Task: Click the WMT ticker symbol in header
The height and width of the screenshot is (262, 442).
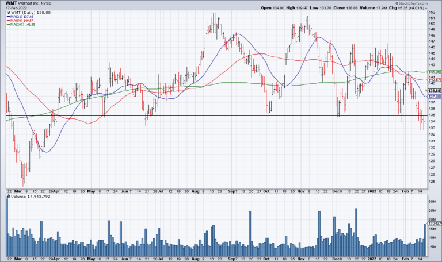Action: click(12, 3)
